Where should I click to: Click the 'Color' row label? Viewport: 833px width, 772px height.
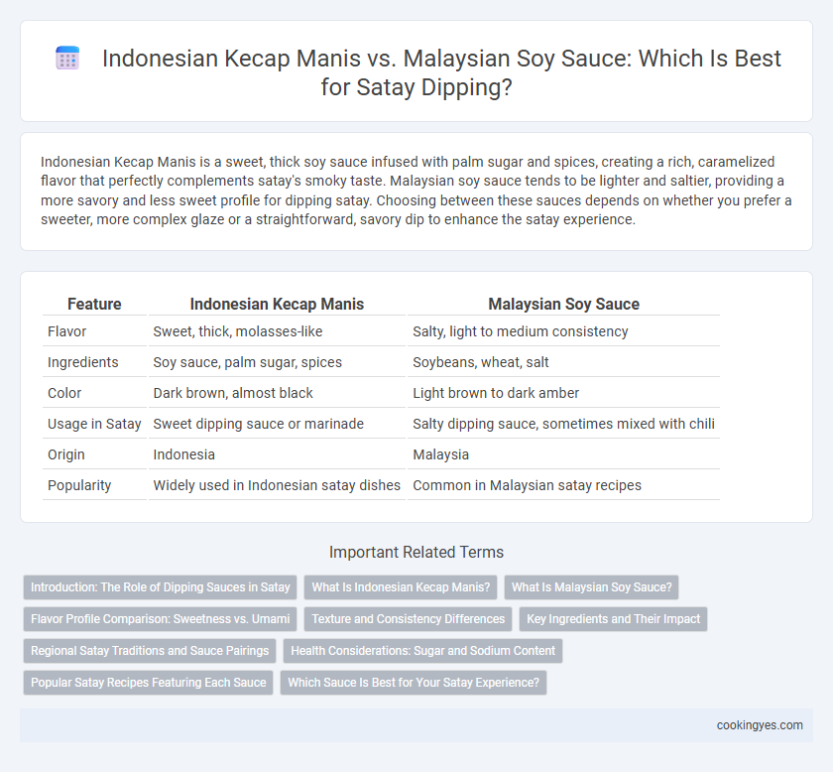64,394
